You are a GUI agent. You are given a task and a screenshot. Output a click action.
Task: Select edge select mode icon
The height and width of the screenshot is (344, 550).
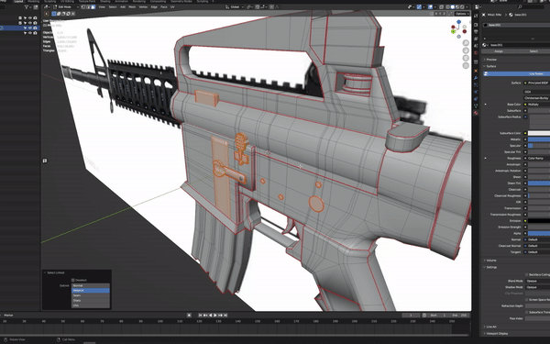88,7
